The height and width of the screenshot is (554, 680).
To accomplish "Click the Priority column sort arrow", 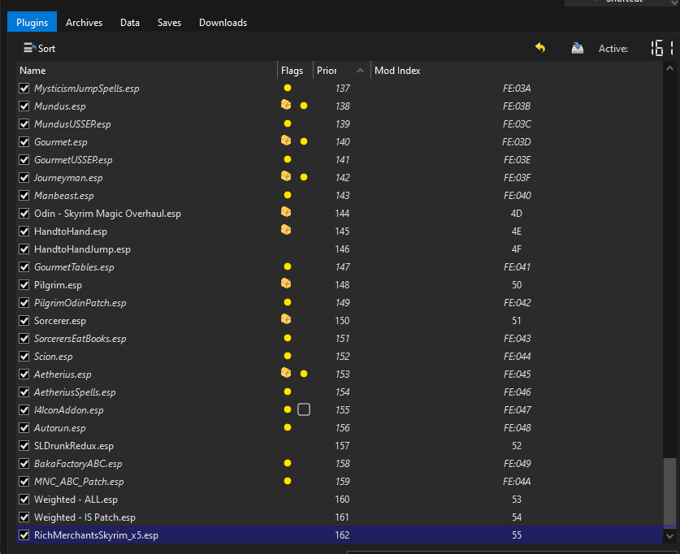I will 360,70.
